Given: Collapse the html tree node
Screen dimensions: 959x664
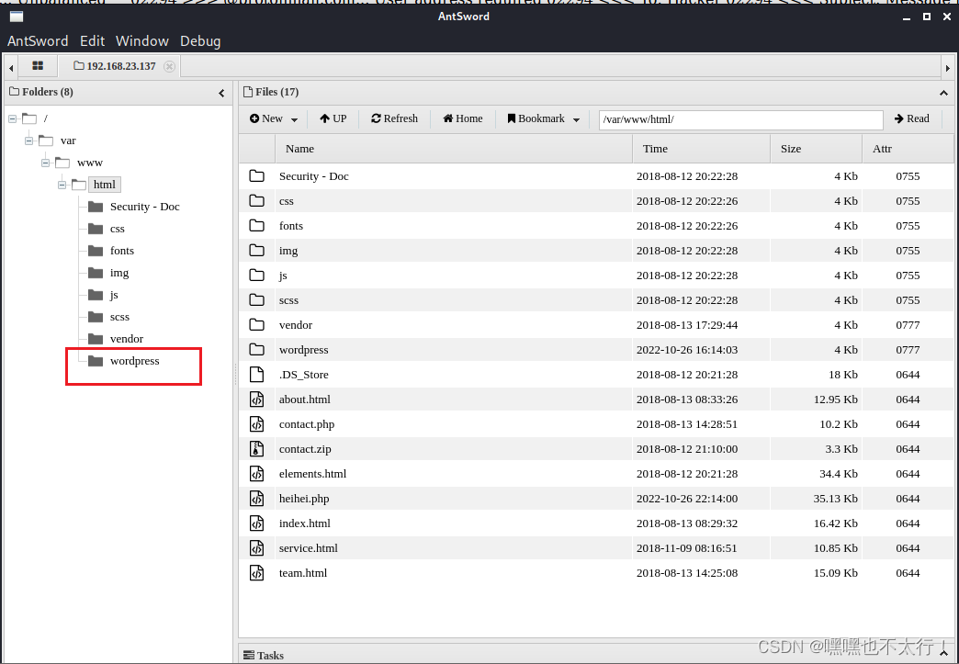Looking at the screenshot, I should (62, 185).
